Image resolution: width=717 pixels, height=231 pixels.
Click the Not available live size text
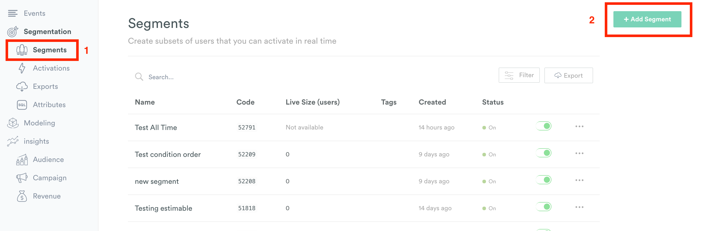coord(304,127)
